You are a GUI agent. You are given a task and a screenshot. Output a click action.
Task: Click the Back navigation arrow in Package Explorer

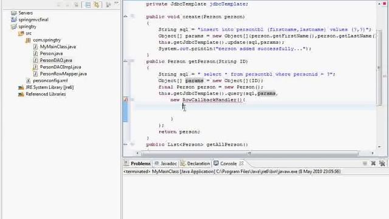(x=59, y=5)
